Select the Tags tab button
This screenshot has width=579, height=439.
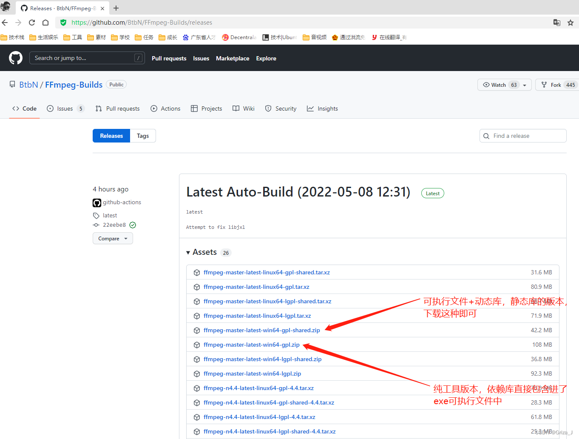[143, 136]
